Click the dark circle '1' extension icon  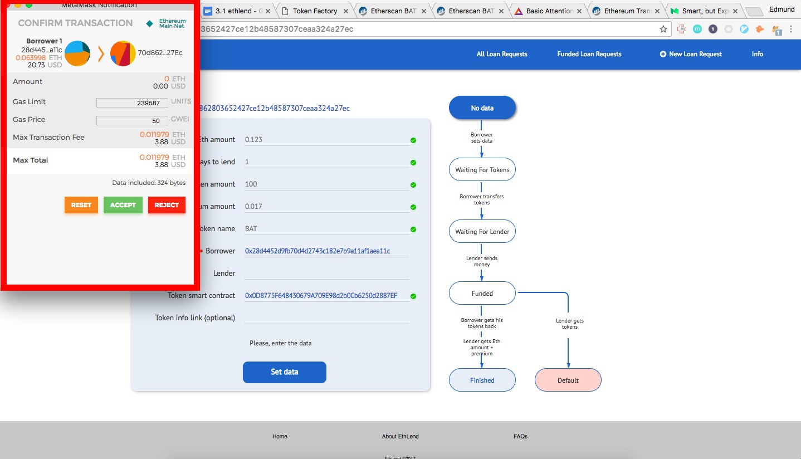712,29
